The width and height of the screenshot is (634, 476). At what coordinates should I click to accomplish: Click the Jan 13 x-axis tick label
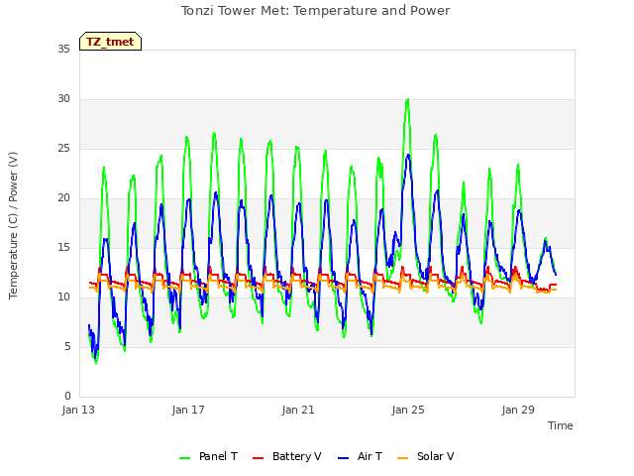pyautogui.click(x=78, y=410)
